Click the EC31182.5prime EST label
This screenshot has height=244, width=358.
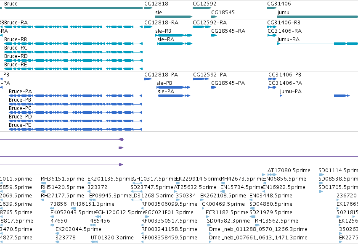227,213
